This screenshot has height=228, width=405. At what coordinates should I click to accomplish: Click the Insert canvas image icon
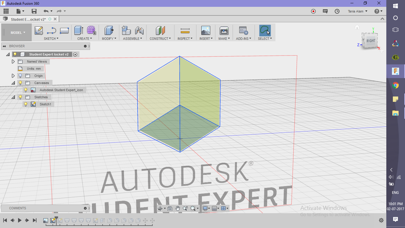205,31
